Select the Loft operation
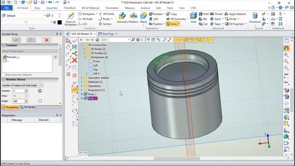This screenshot has width=295, height=166. pyautogui.click(x=153, y=19)
